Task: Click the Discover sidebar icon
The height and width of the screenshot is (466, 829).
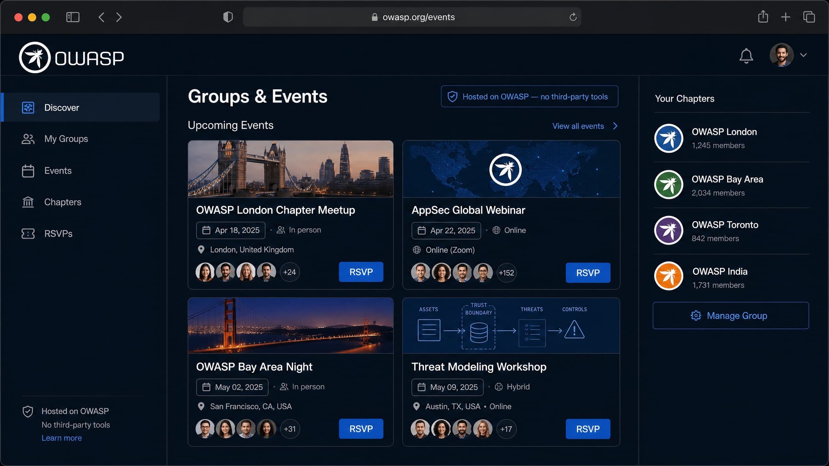Action: (28, 107)
